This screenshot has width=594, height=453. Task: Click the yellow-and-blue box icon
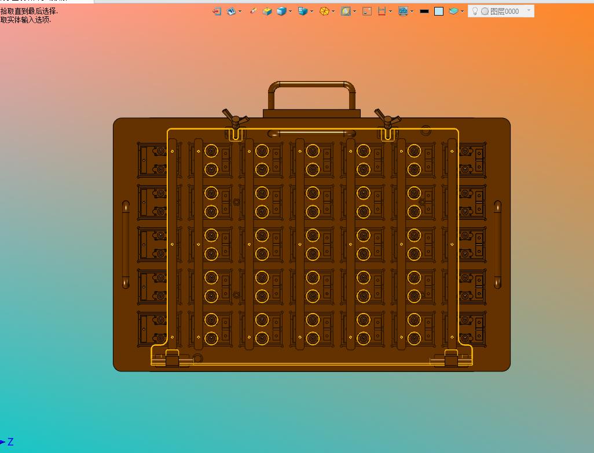tap(267, 12)
